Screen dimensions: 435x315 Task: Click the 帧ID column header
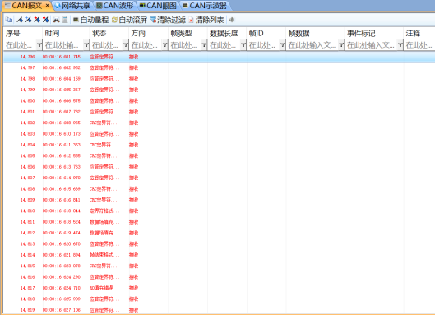point(266,34)
